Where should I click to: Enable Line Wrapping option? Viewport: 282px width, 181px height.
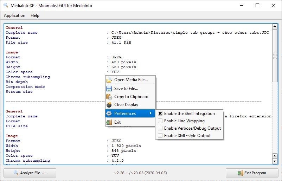[x=160, y=121]
